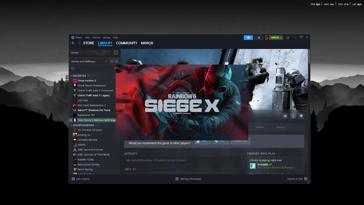Open the View menu

(x=87, y=38)
